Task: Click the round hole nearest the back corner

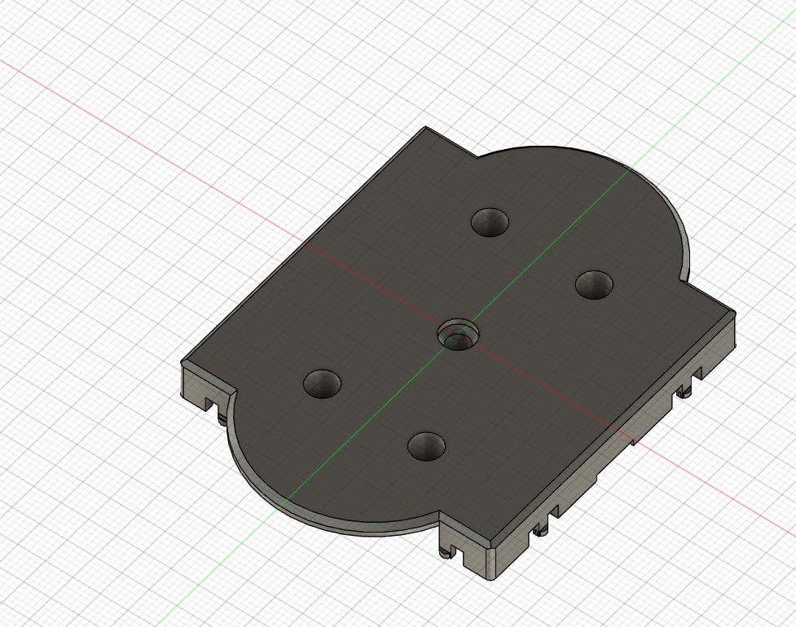Action: coord(490,221)
